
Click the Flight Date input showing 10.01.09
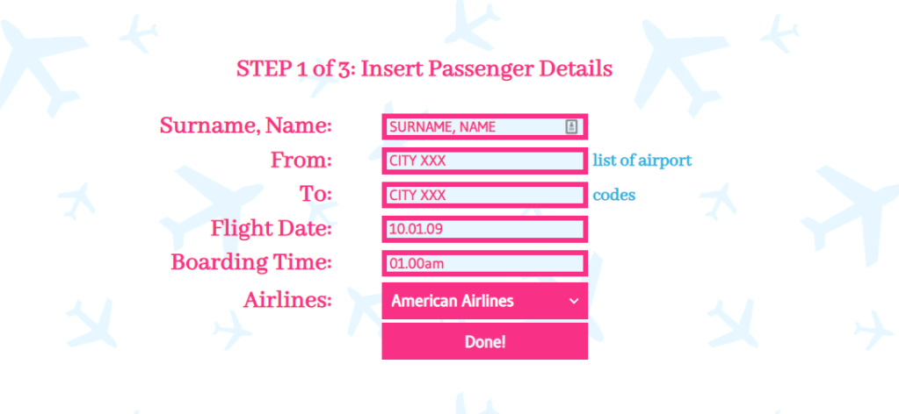click(484, 229)
